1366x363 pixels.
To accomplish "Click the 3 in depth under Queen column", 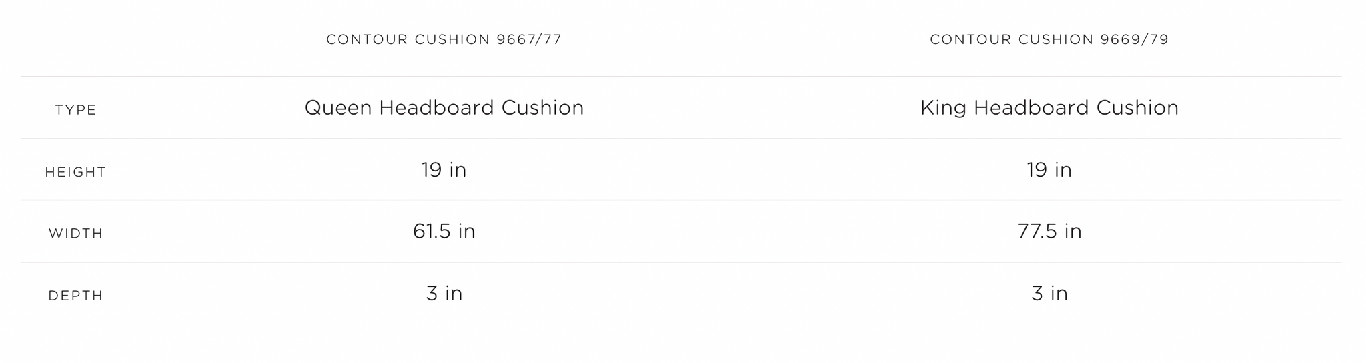I will point(444,294).
